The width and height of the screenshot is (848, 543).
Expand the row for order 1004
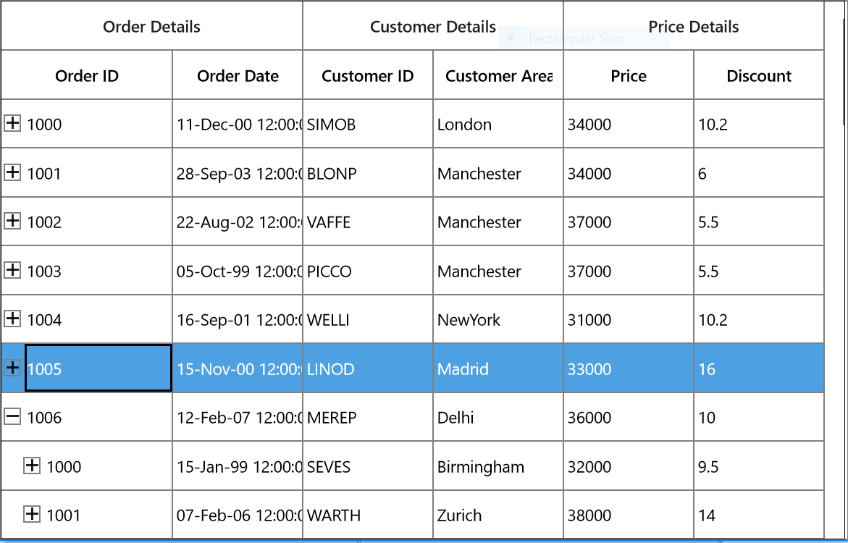[x=12, y=319]
